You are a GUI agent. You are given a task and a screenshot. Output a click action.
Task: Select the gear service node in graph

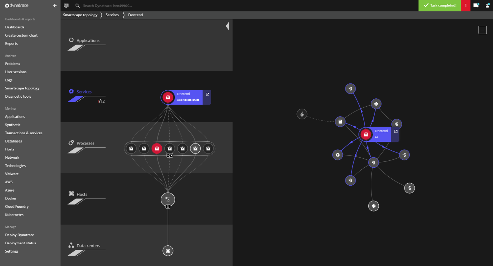[338, 155]
